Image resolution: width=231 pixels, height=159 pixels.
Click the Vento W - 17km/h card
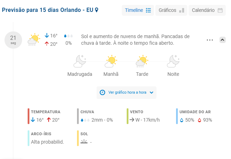click(145, 116)
